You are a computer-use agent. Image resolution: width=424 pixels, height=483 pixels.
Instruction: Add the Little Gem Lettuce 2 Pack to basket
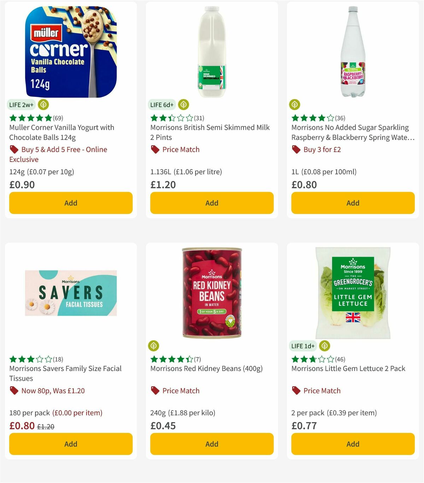[x=353, y=444]
